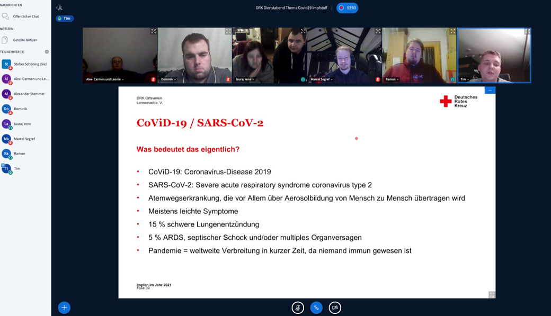Image resolution: width=551 pixels, height=316 pixels.
Task: Expand Alex-Carmen und Leonie webcam menu
Action: 105,79
